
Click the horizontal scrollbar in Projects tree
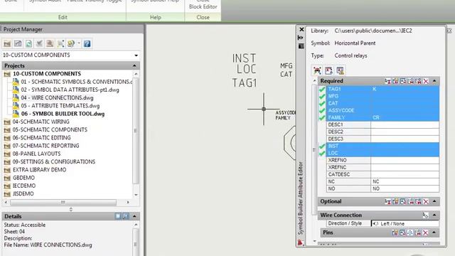pos(63,202)
